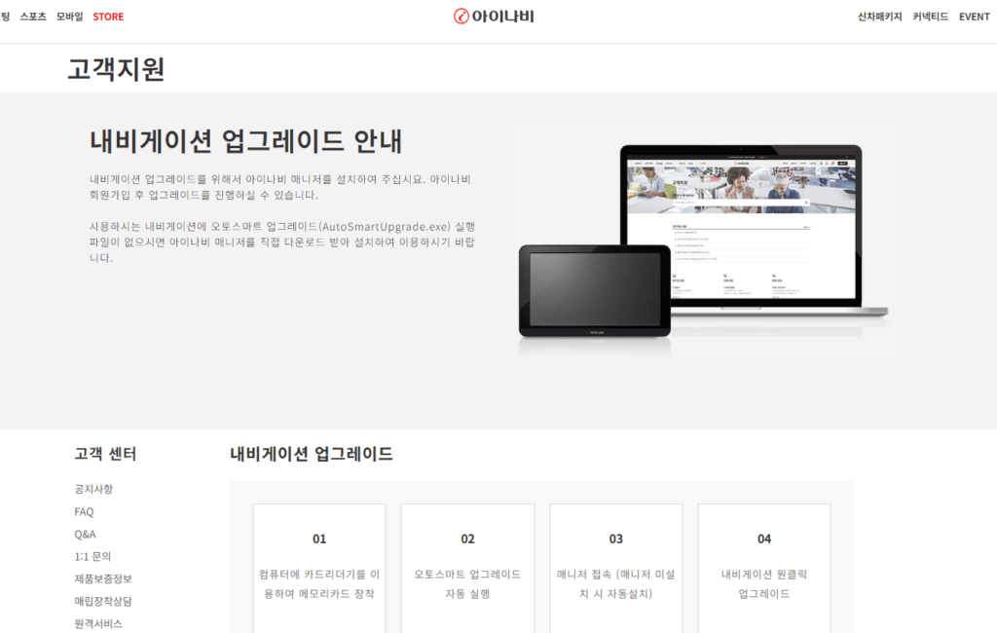Open the Q&A link in the sidebar
The height and width of the screenshot is (633, 997).
[x=86, y=534]
